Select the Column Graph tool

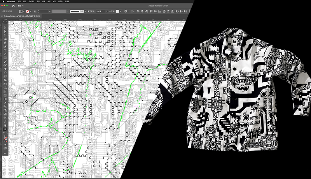coord(5,114)
